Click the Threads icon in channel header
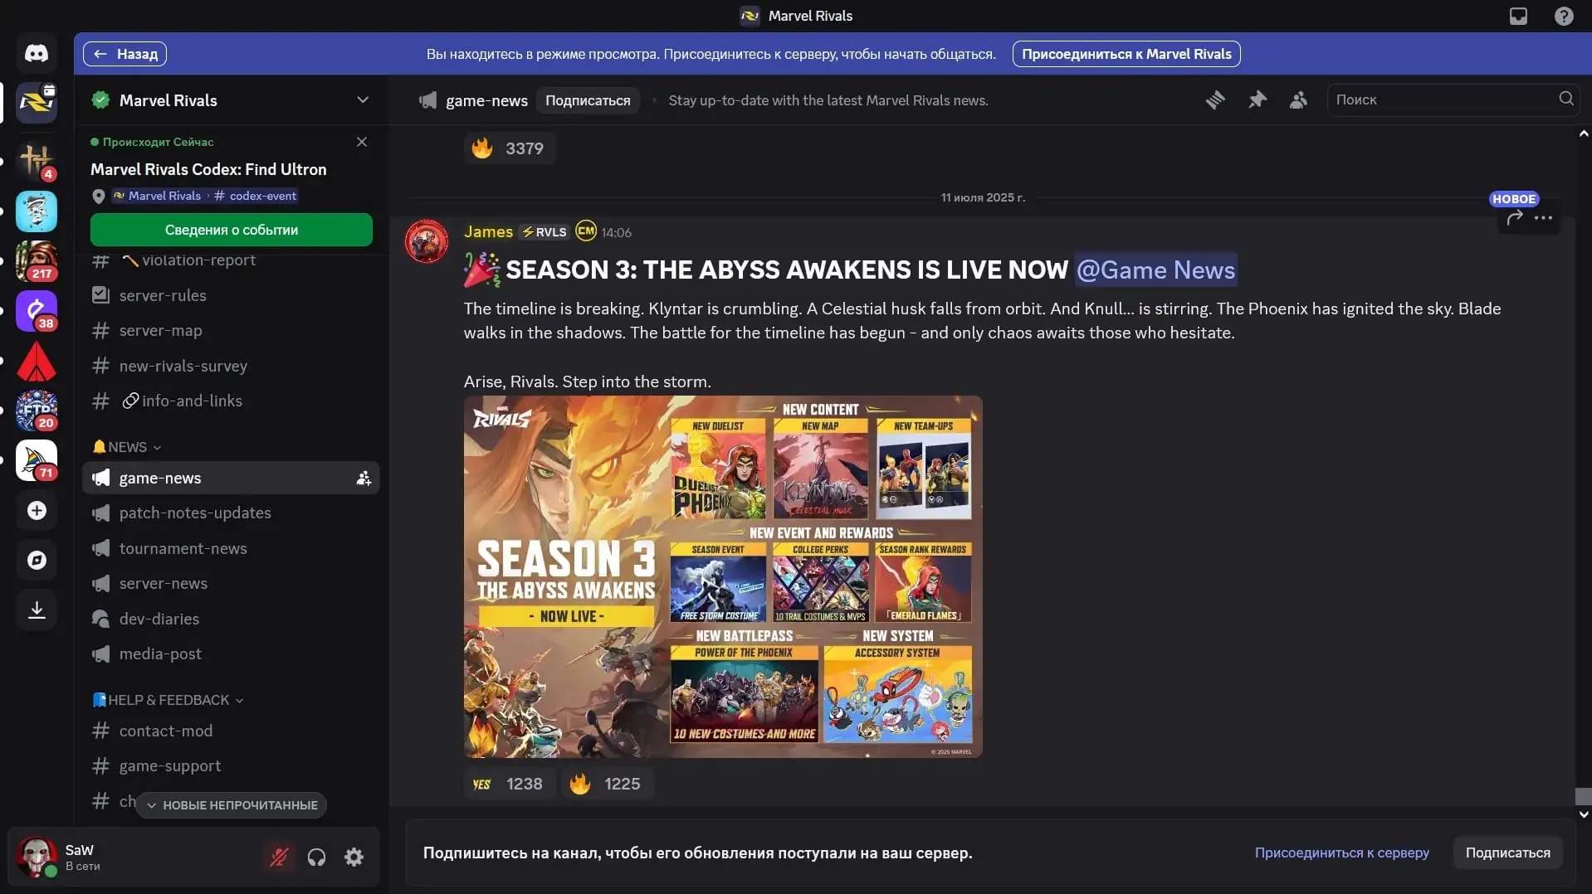Screen dimensions: 1592x894 [x=1215, y=100]
